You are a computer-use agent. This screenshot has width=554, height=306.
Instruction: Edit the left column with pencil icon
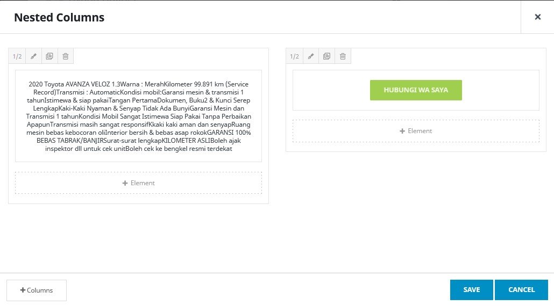click(33, 56)
